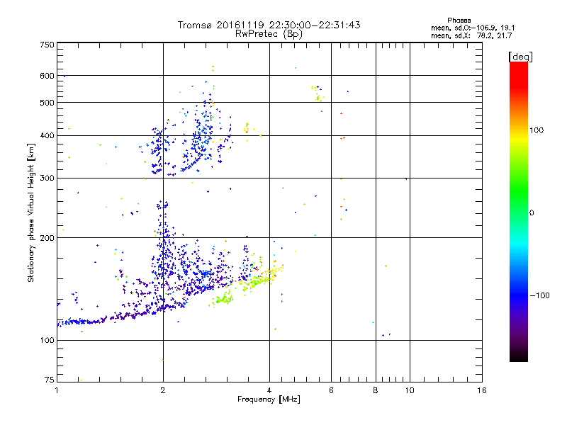Click the black bottom of the phase colorbar
Viewport: 567px width, 425px height.
tap(519, 356)
